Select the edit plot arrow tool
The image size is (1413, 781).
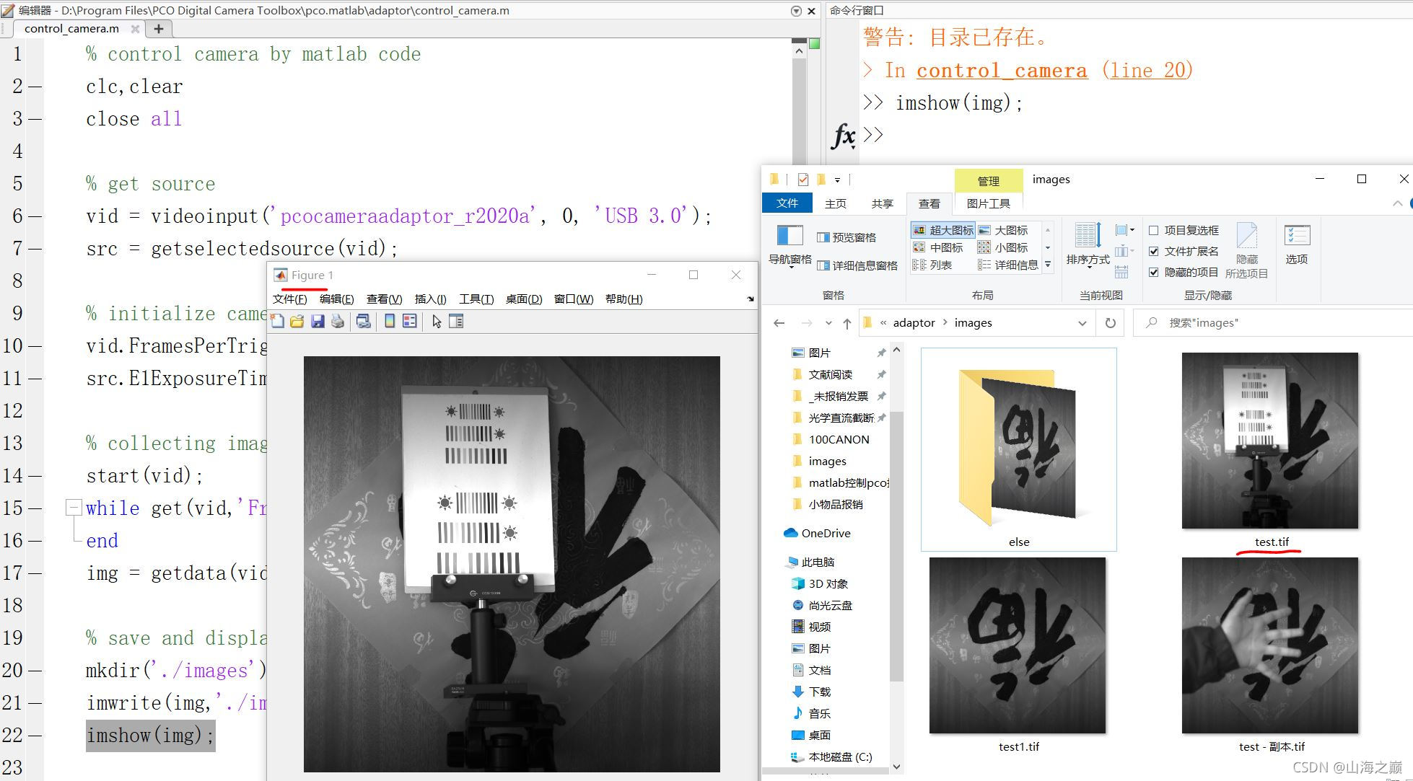437,321
